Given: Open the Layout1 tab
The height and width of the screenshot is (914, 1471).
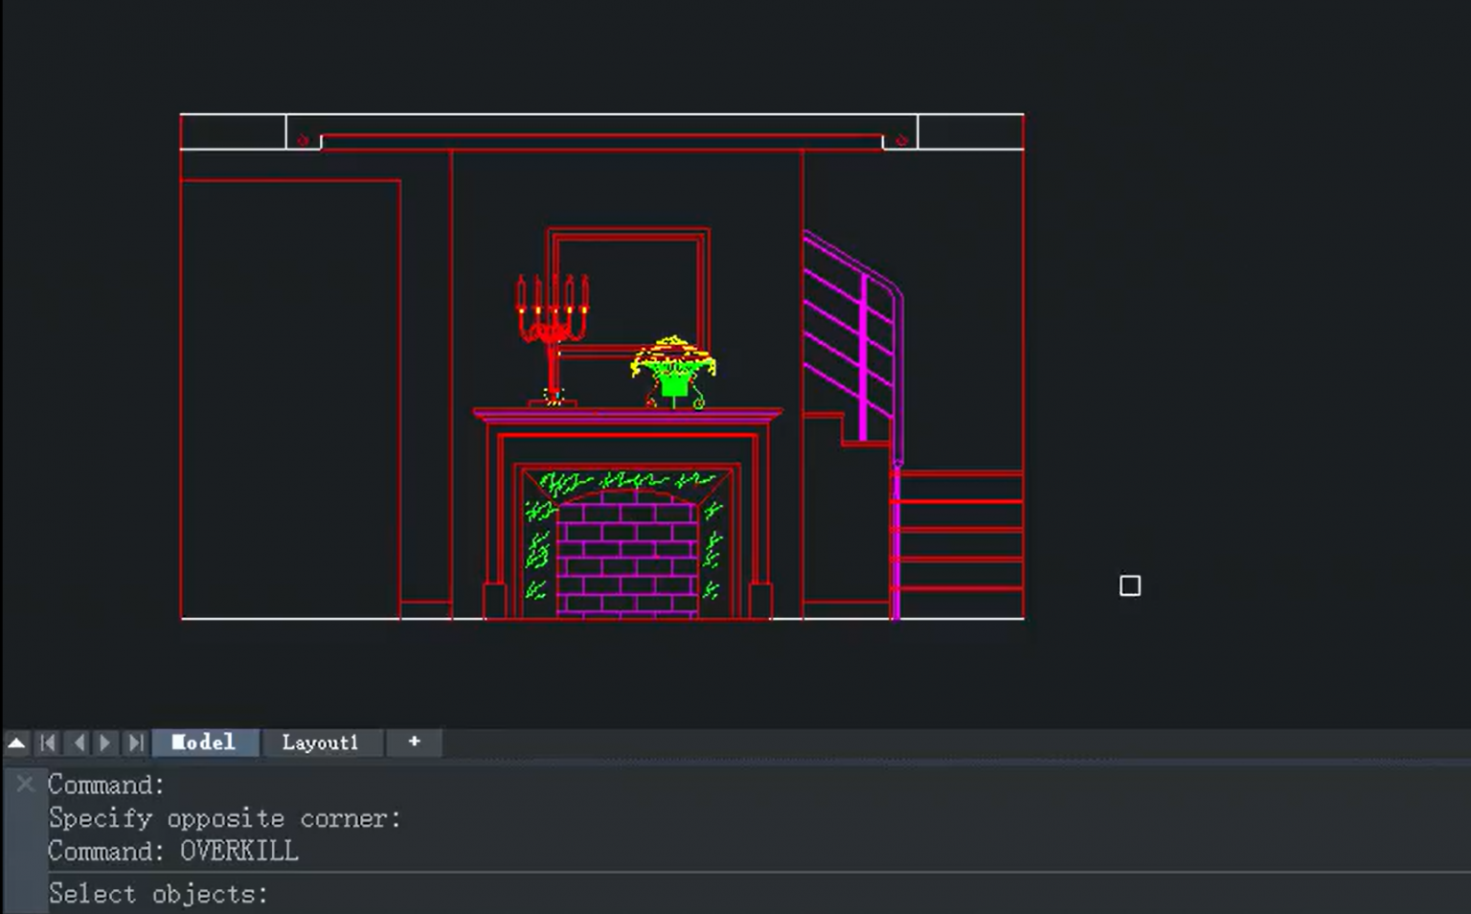Looking at the screenshot, I should (x=320, y=743).
